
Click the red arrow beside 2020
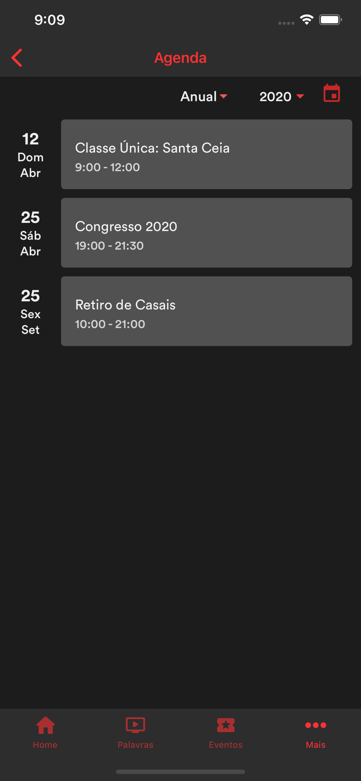pyautogui.click(x=300, y=96)
